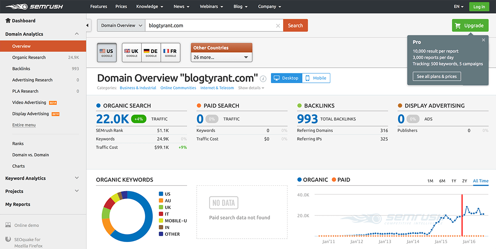Viewport: 496px width, 249px height.
Task: Open the EN language dropdown
Action: click(459, 7)
